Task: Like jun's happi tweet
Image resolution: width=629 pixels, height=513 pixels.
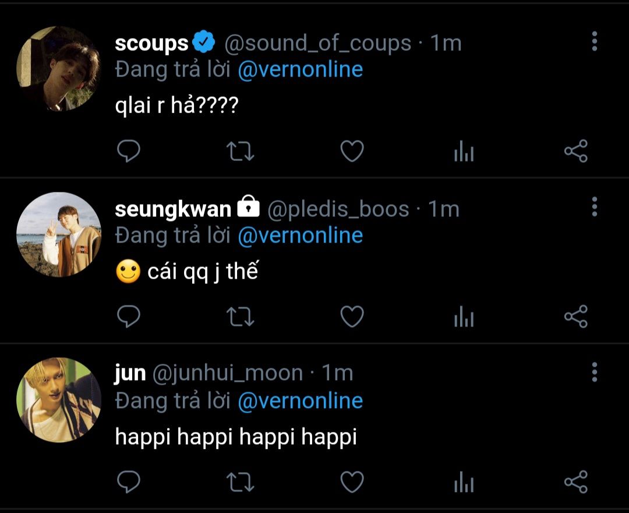Action: tap(352, 482)
